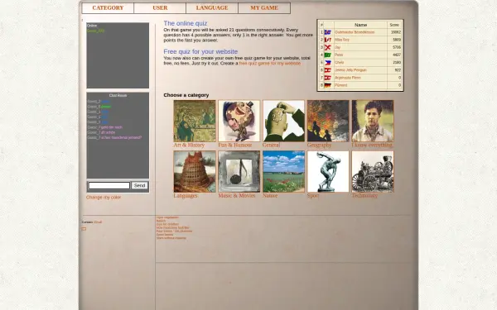Click the small mail icon below Contact
The height and width of the screenshot is (310, 497).
(84, 229)
